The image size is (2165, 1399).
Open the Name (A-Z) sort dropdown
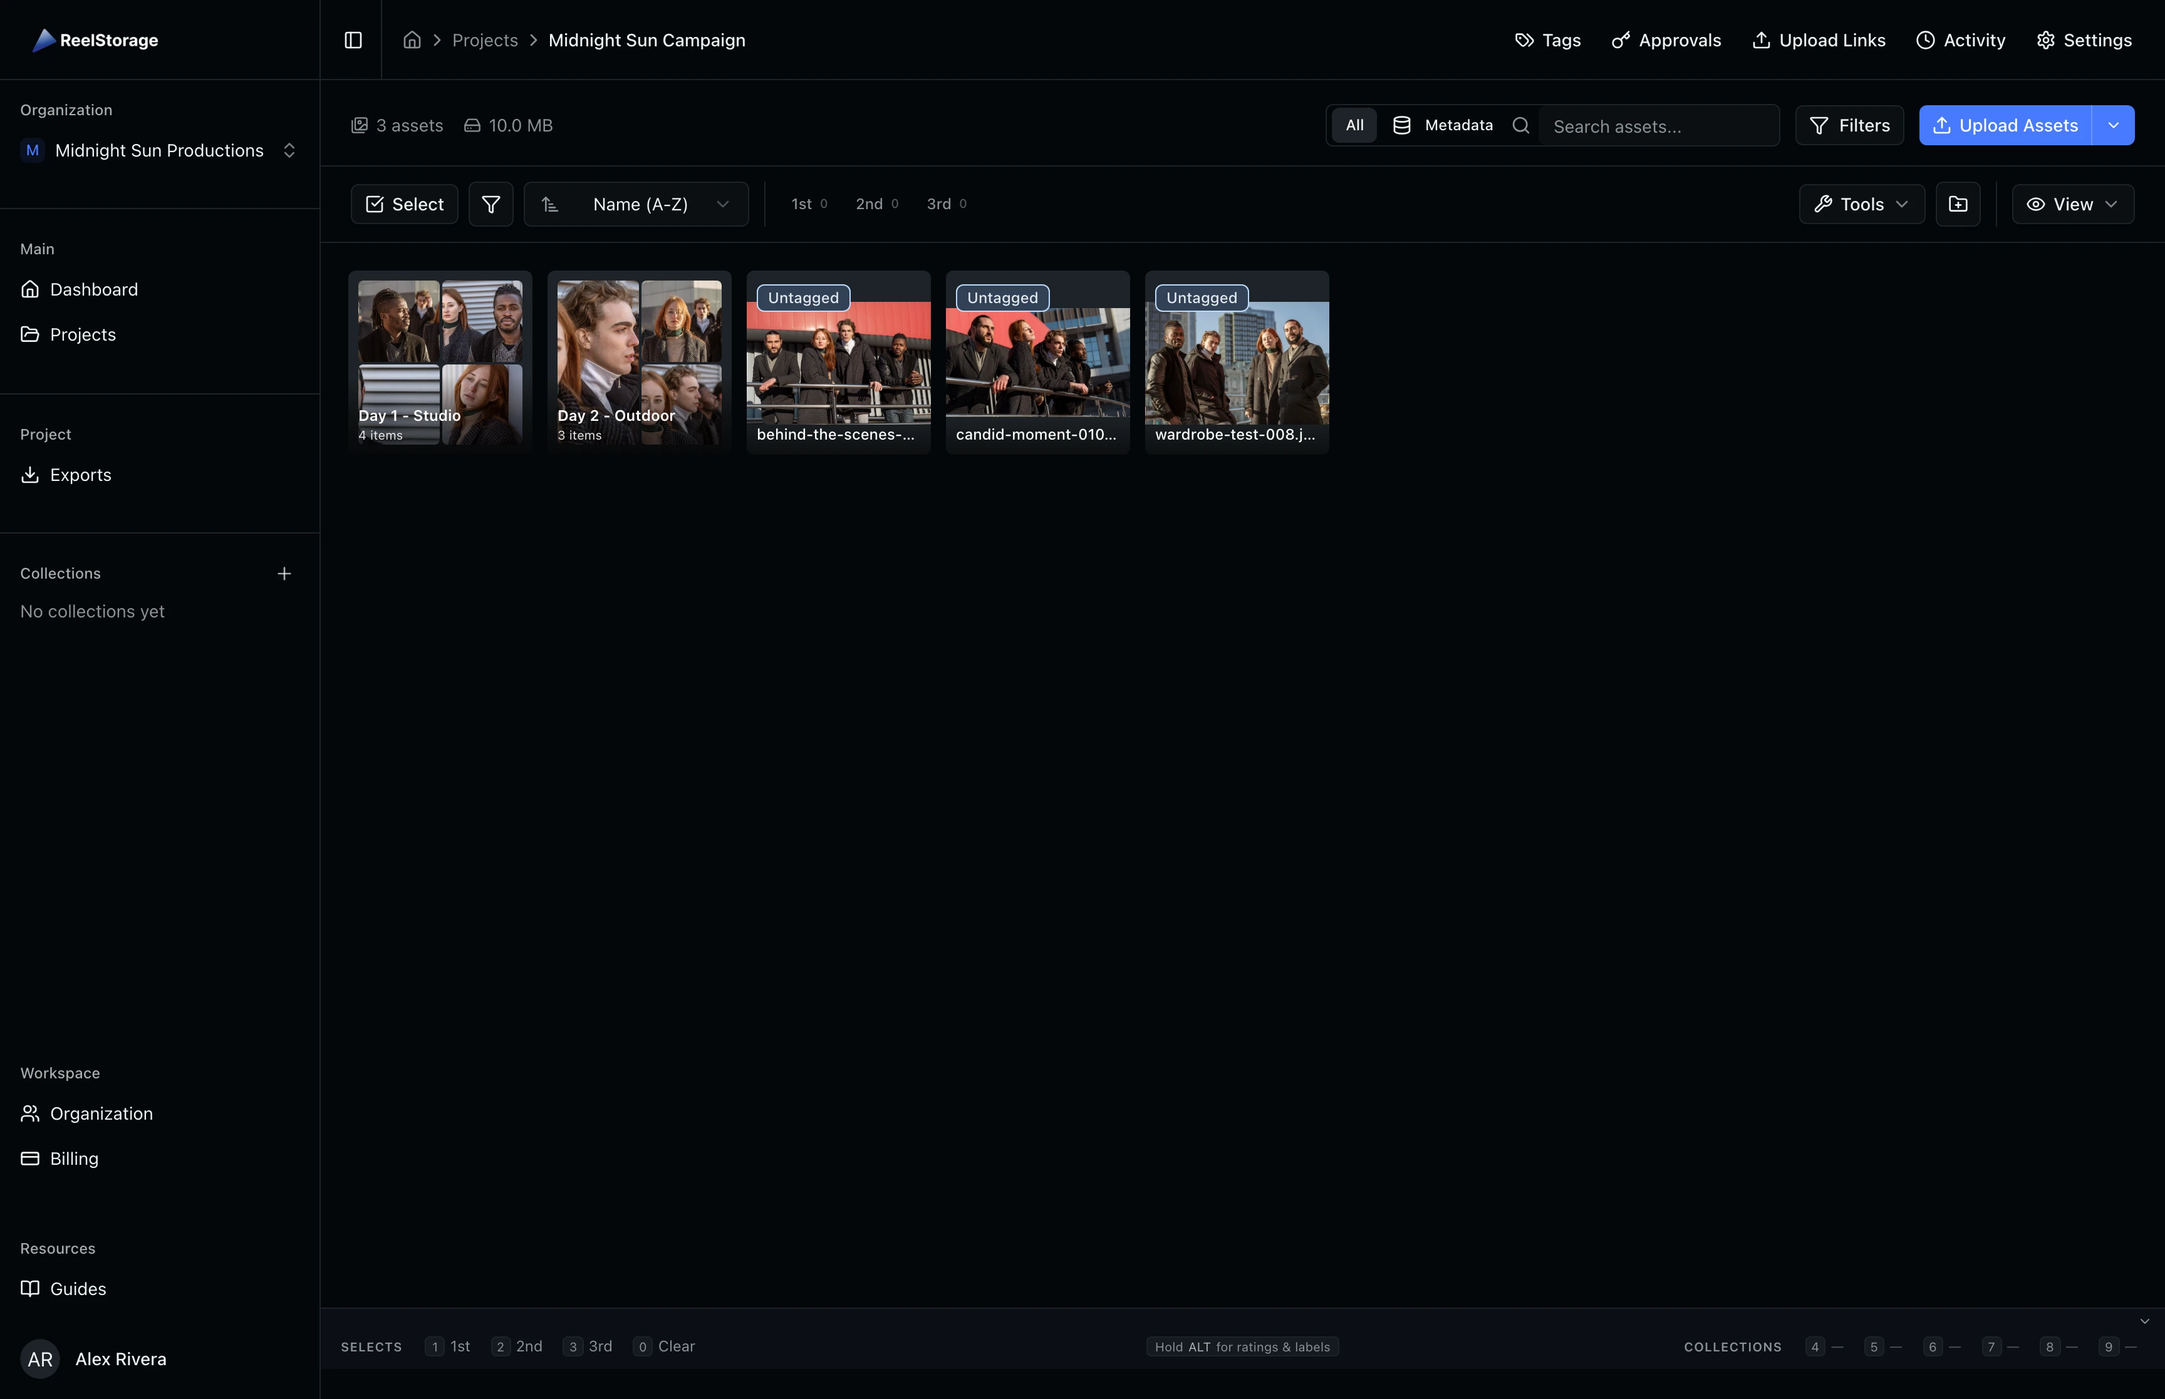pos(636,204)
